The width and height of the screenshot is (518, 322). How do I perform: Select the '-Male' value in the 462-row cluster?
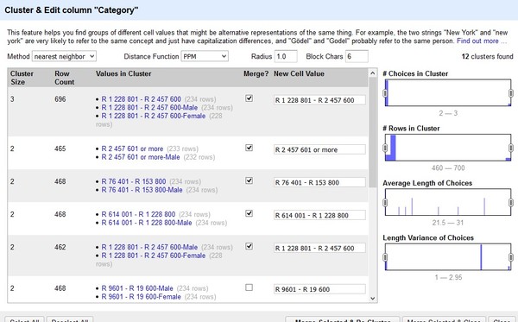[149, 248]
